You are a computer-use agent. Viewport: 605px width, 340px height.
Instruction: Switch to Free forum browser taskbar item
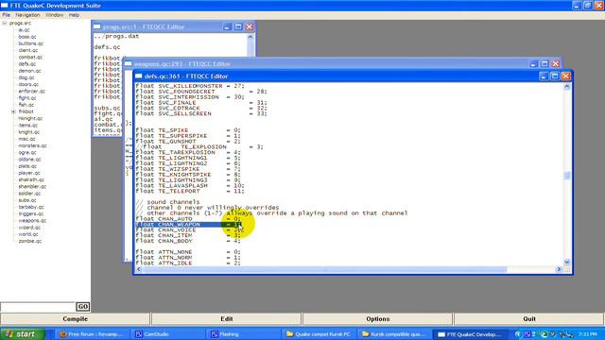[92, 334]
